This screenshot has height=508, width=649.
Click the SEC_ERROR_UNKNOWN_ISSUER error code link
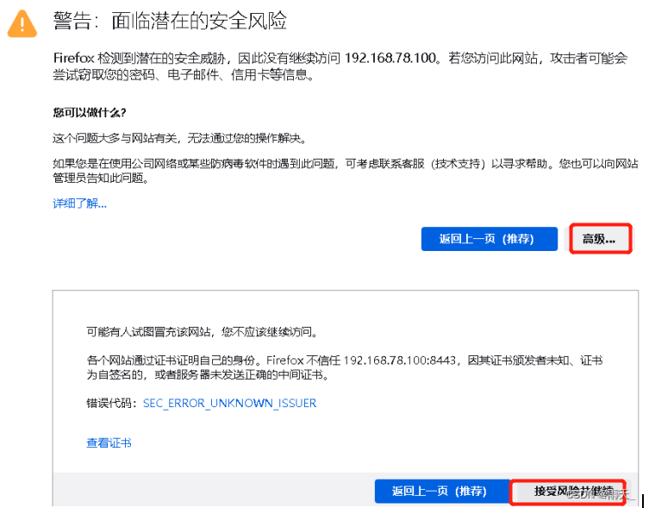230,403
